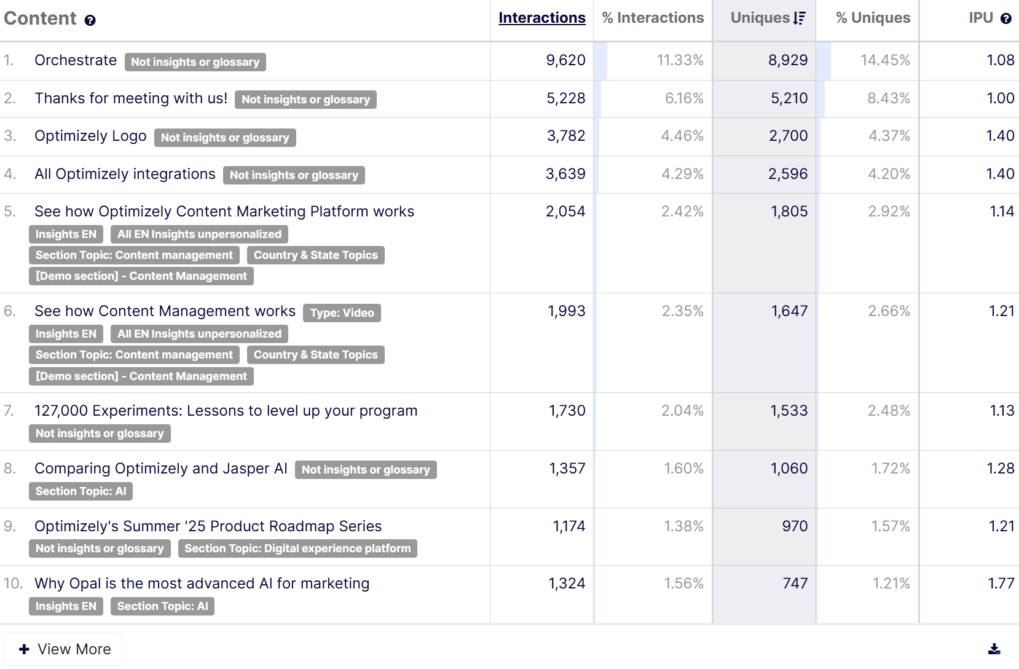The height and width of the screenshot is (669, 1019).
Task: Expand list with View More button
Action: click(x=64, y=649)
